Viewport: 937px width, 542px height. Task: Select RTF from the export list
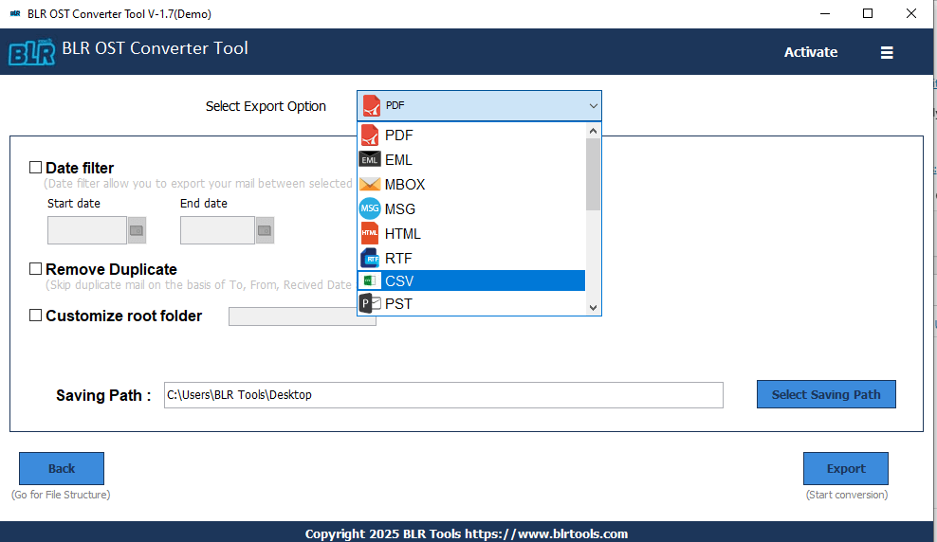471,258
